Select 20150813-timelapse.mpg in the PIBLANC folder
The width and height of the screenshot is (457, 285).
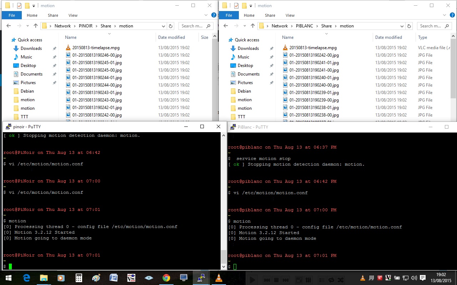click(313, 48)
